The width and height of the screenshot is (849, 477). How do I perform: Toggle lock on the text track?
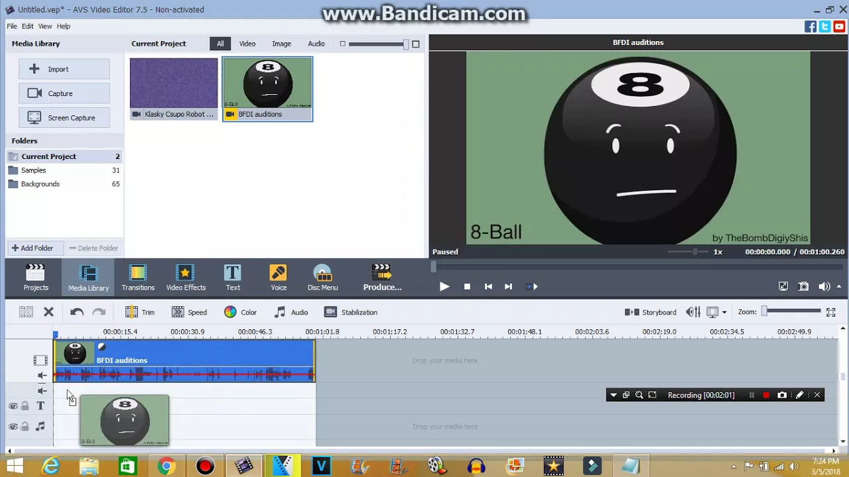pos(25,406)
